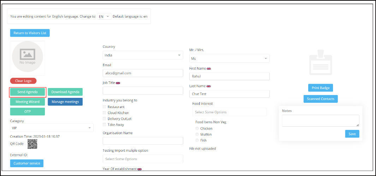
Task: Click the flag icon beside First Name
Action: click(209, 68)
